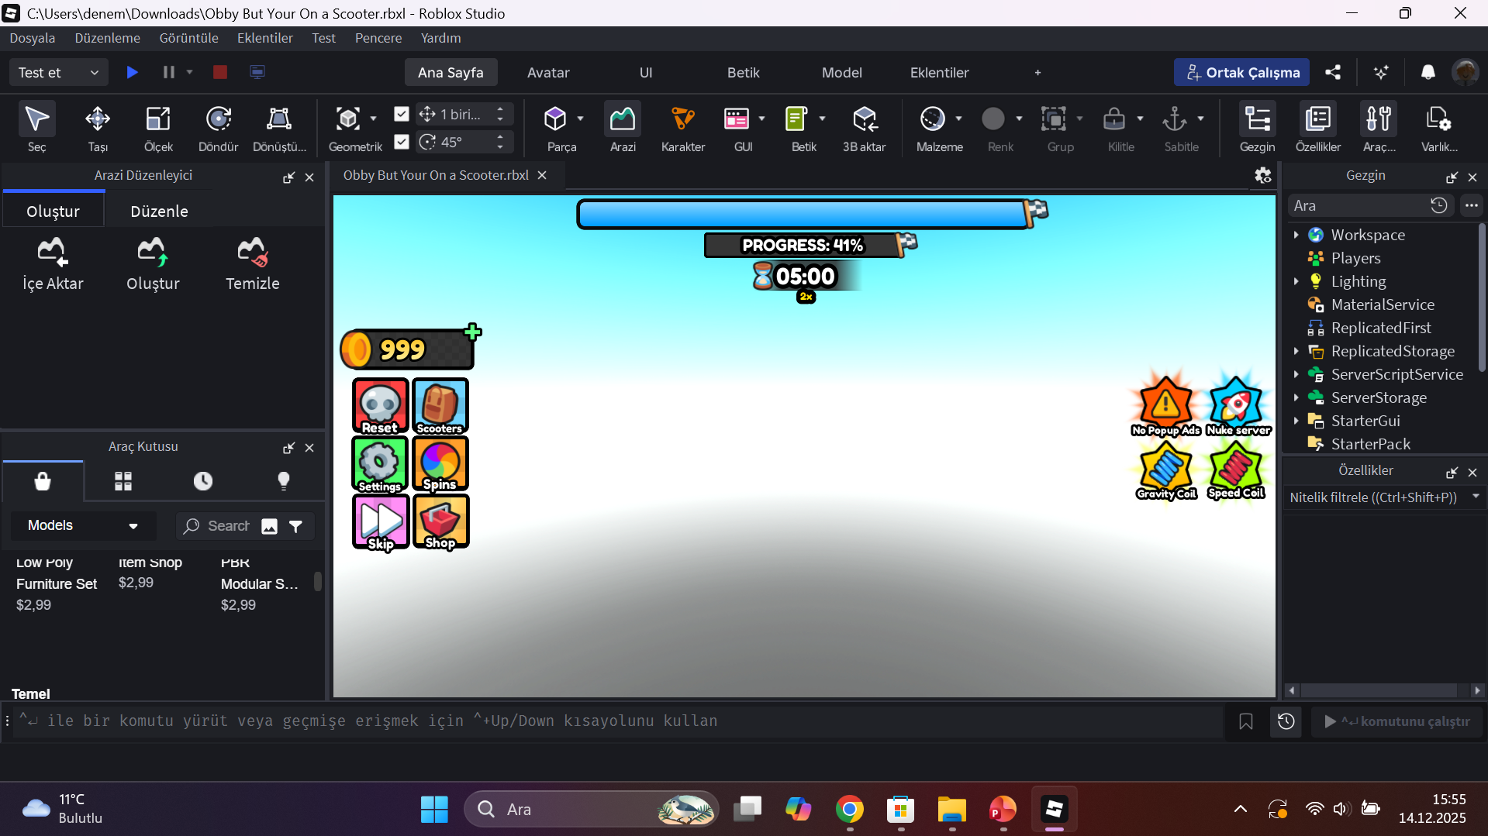The width and height of the screenshot is (1488, 836).
Task: Toggle the Özellikler properties panel button
Action: tap(1318, 127)
